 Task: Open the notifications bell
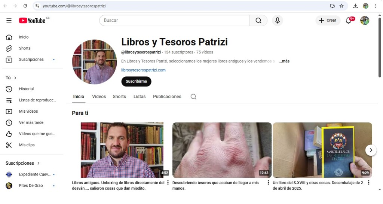pyautogui.click(x=349, y=21)
